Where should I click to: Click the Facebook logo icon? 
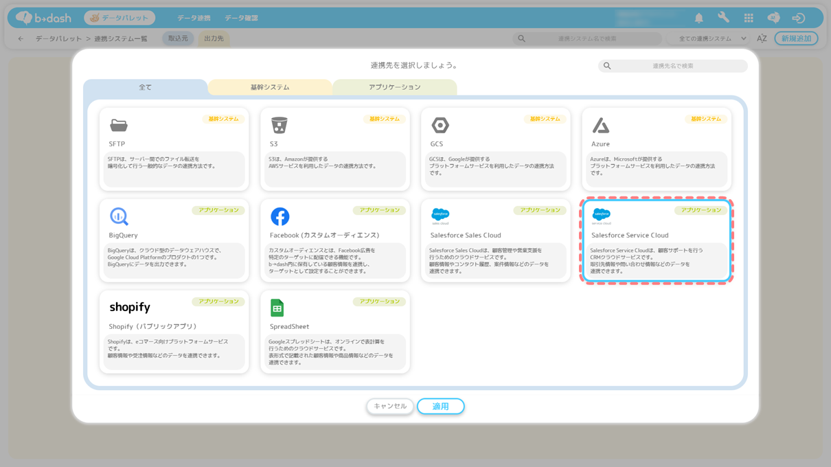(x=280, y=216)
